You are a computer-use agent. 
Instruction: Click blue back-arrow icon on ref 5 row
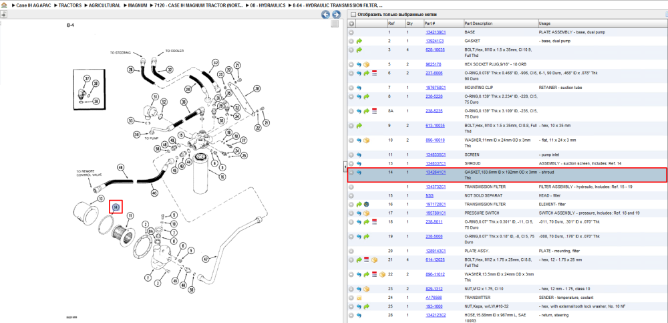pos(359,64)
